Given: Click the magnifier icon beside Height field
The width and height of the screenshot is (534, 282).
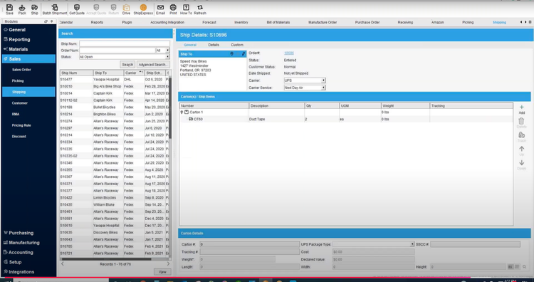Looking at the screenshot, I should 524,267.
